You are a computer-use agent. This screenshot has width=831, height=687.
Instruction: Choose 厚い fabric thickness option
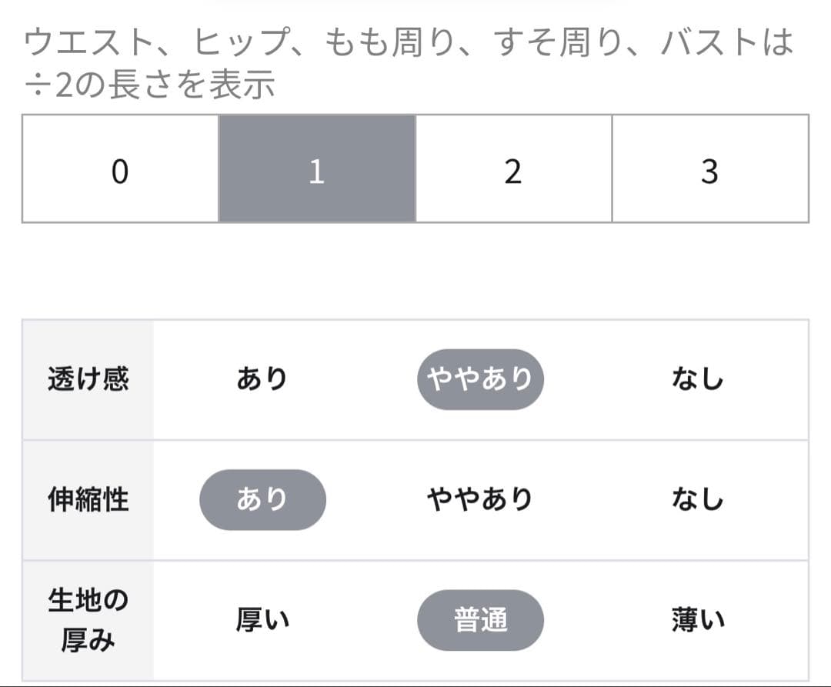click(262, 620)
